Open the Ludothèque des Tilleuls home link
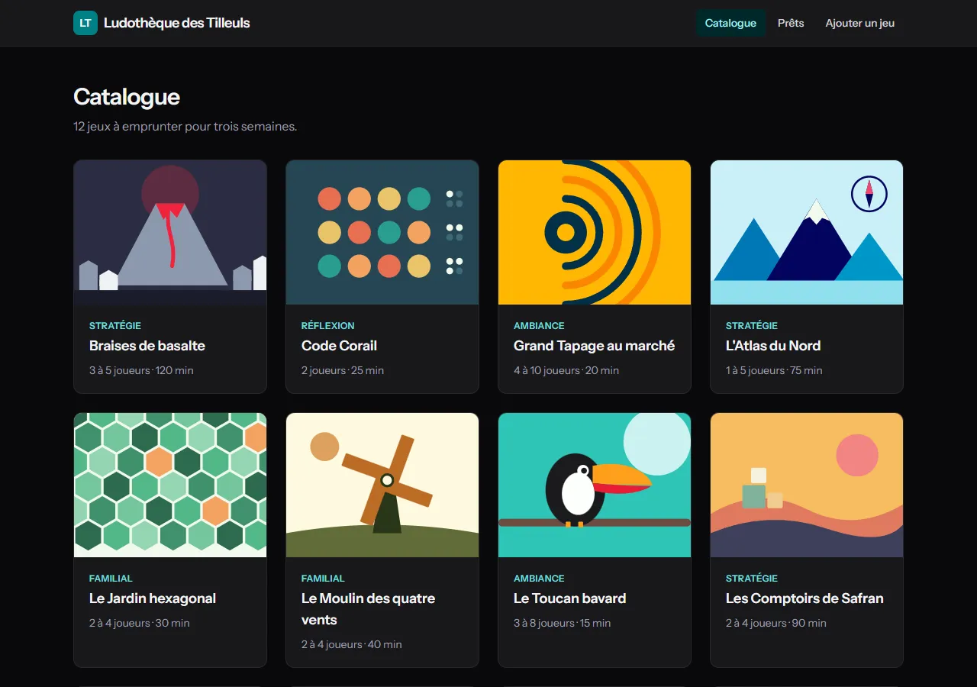Viewport: 977px width, 687px height. click(x=162, y=23)
